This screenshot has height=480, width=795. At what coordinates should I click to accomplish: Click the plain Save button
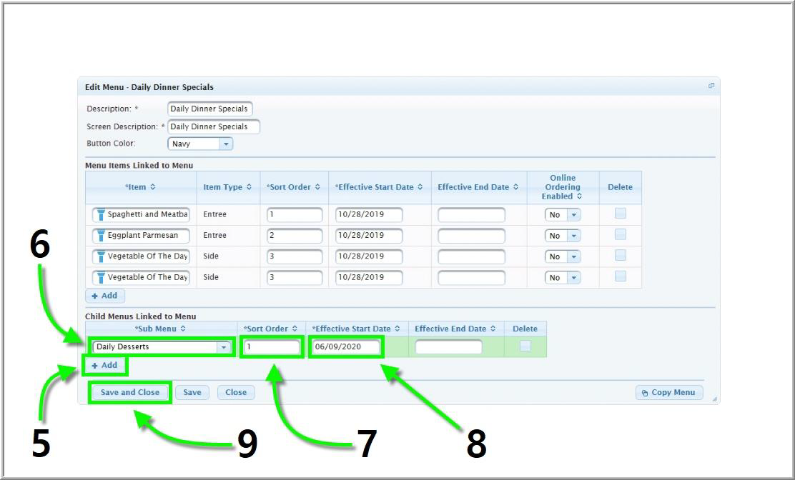[x=192, y=392]
